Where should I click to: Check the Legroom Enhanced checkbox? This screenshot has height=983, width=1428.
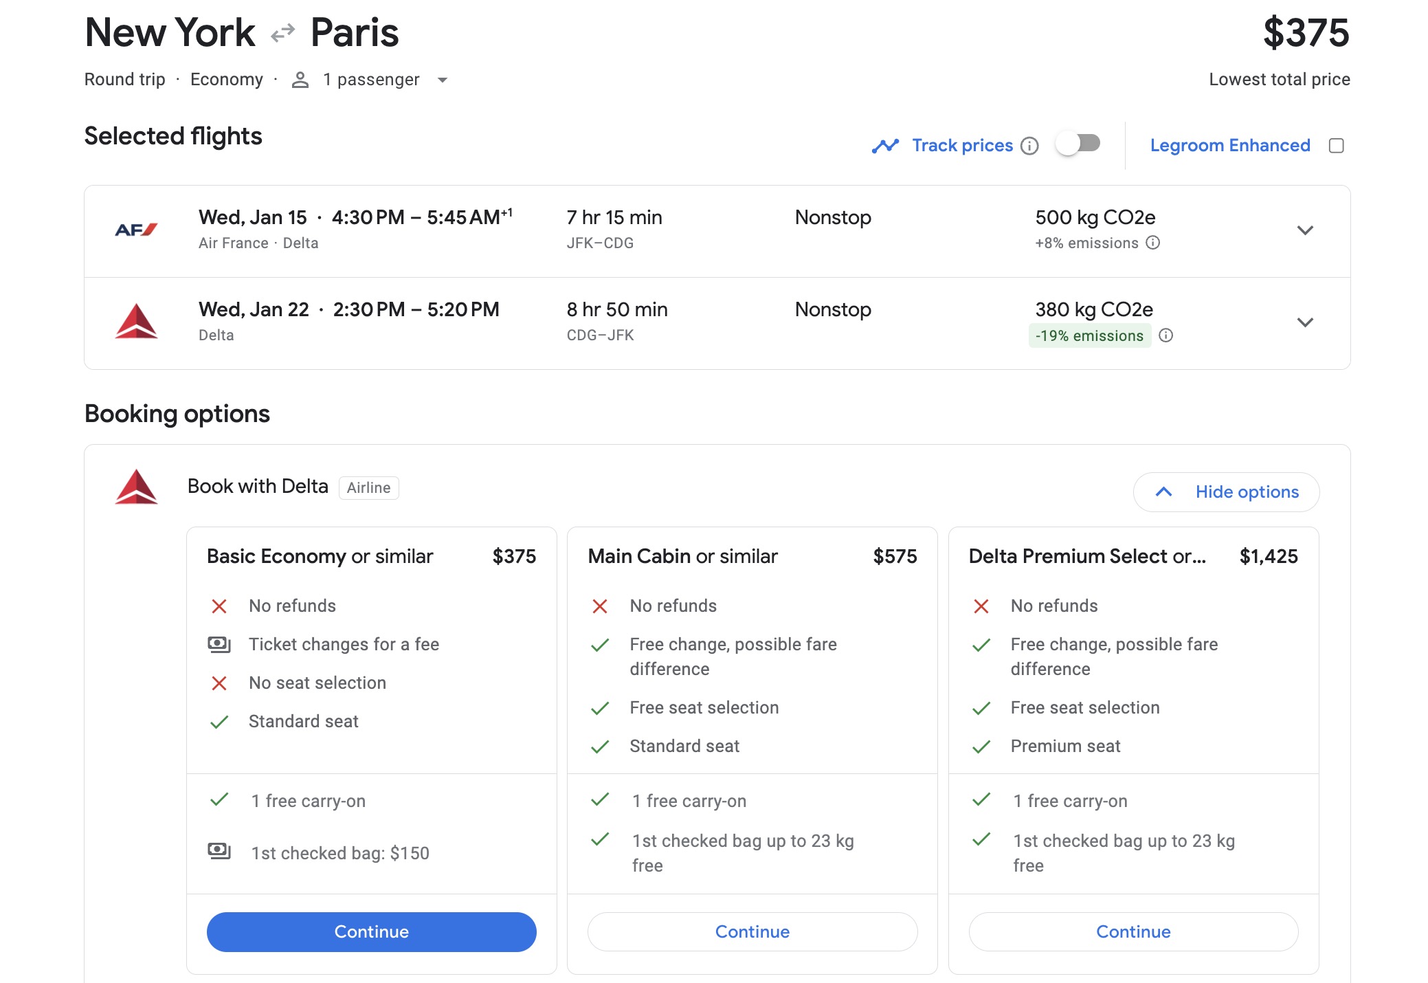point(1336,145)
